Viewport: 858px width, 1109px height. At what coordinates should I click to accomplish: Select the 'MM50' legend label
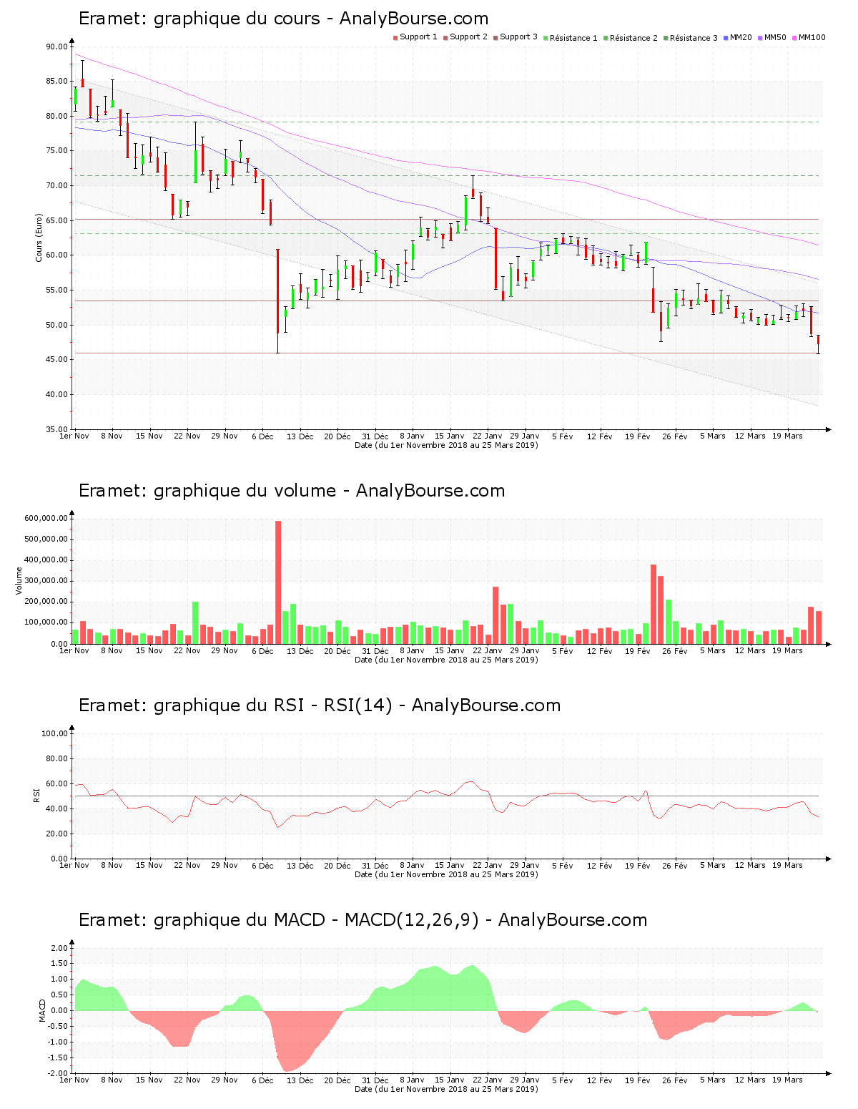point(775,37)
